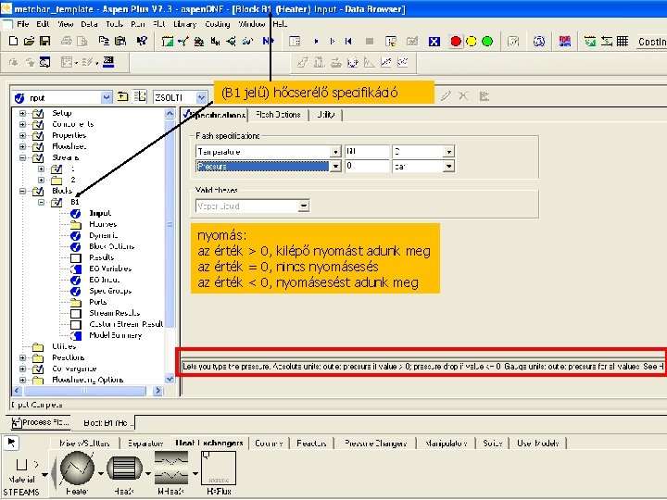Click the go-up folder icon beside Input selector
Image resolution: width=667 pixels, height=500 pixels.
[123, 97]
